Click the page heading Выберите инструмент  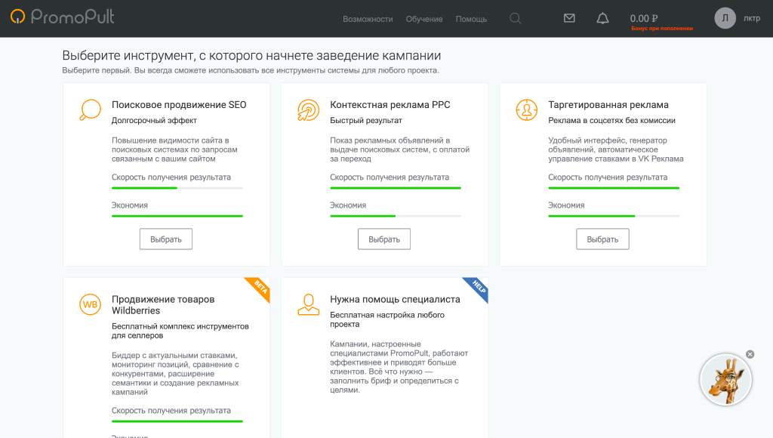tap(251, 55)
